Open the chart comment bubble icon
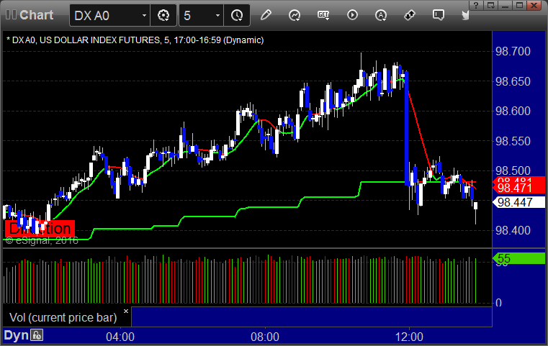Image resolution: width=548 pixels, height=346 pixels. 439,15
